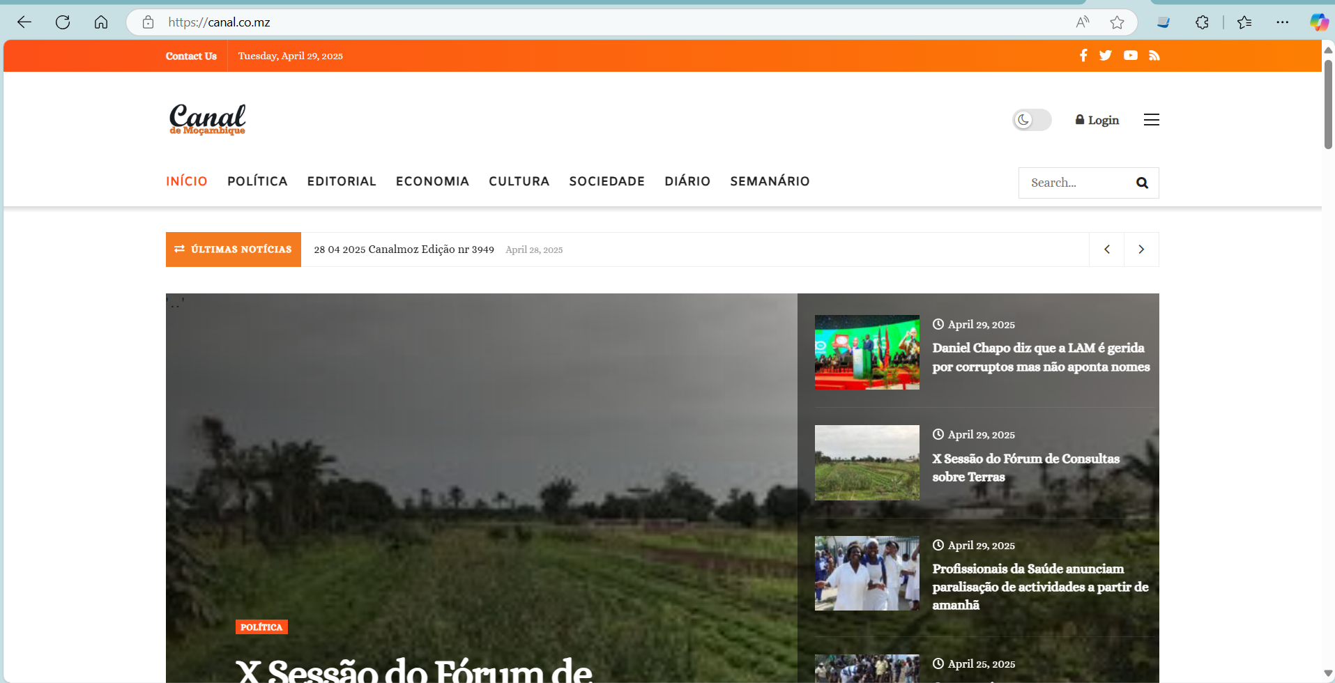Open the Diário menu item

pyautogui.click(x=687, y=181)
